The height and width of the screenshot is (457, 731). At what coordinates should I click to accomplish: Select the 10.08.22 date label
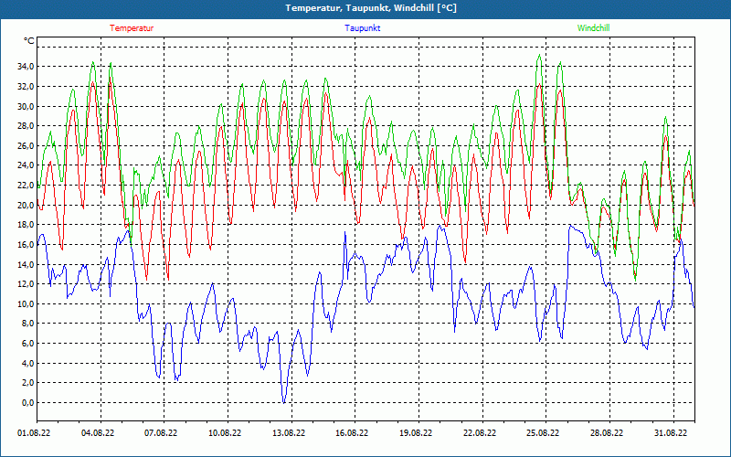[225, 432]
